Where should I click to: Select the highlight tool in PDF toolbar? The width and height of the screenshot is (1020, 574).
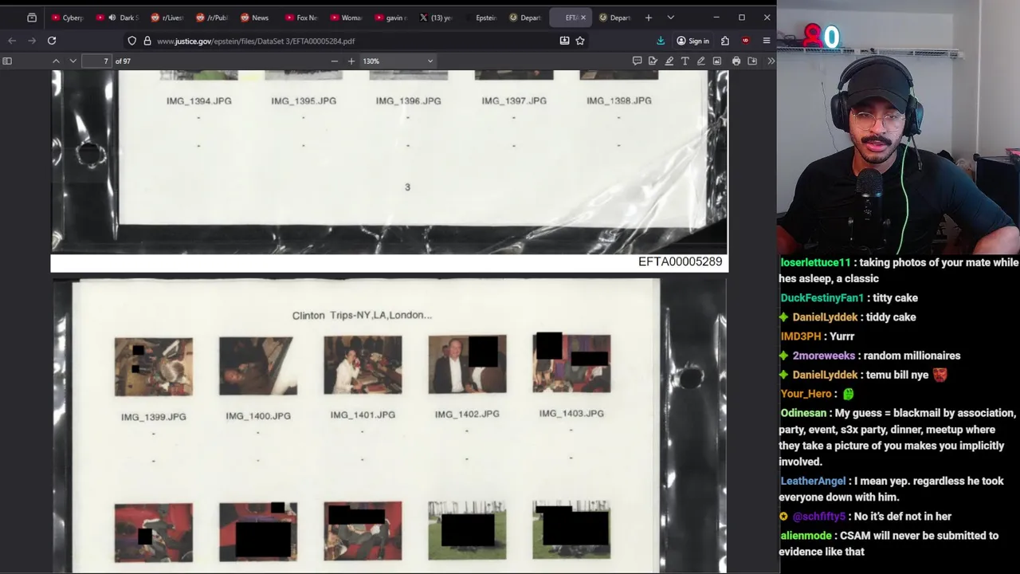click(669, 61)
